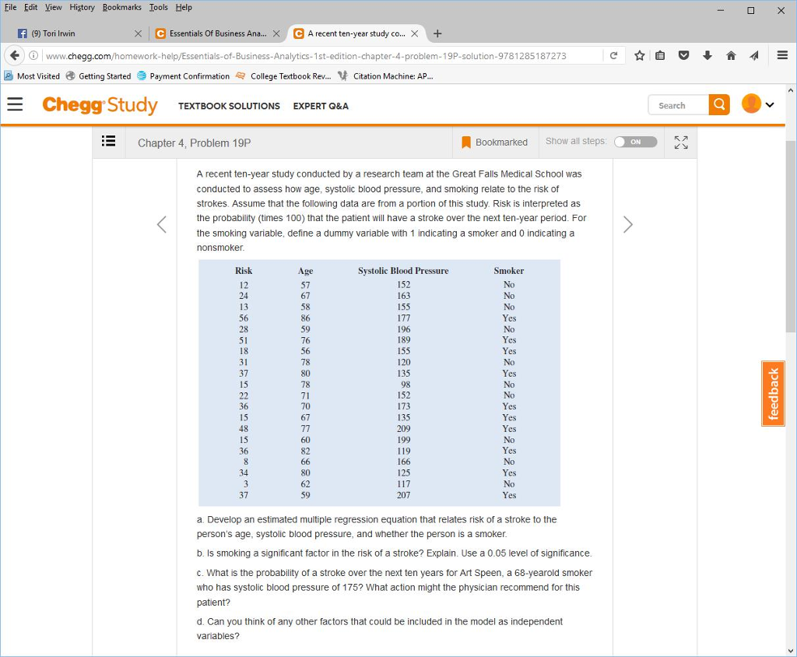Click the orange Bookmarked ribbon icon

click(x=466, y=142)
